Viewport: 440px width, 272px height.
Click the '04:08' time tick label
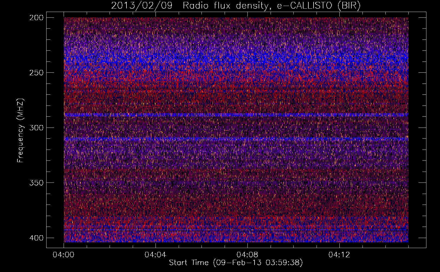click(x=247, y=255)
